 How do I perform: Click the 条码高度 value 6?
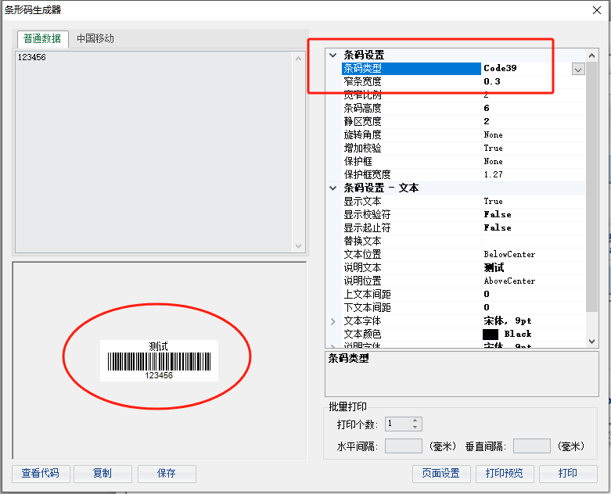[x=487, y=108]
